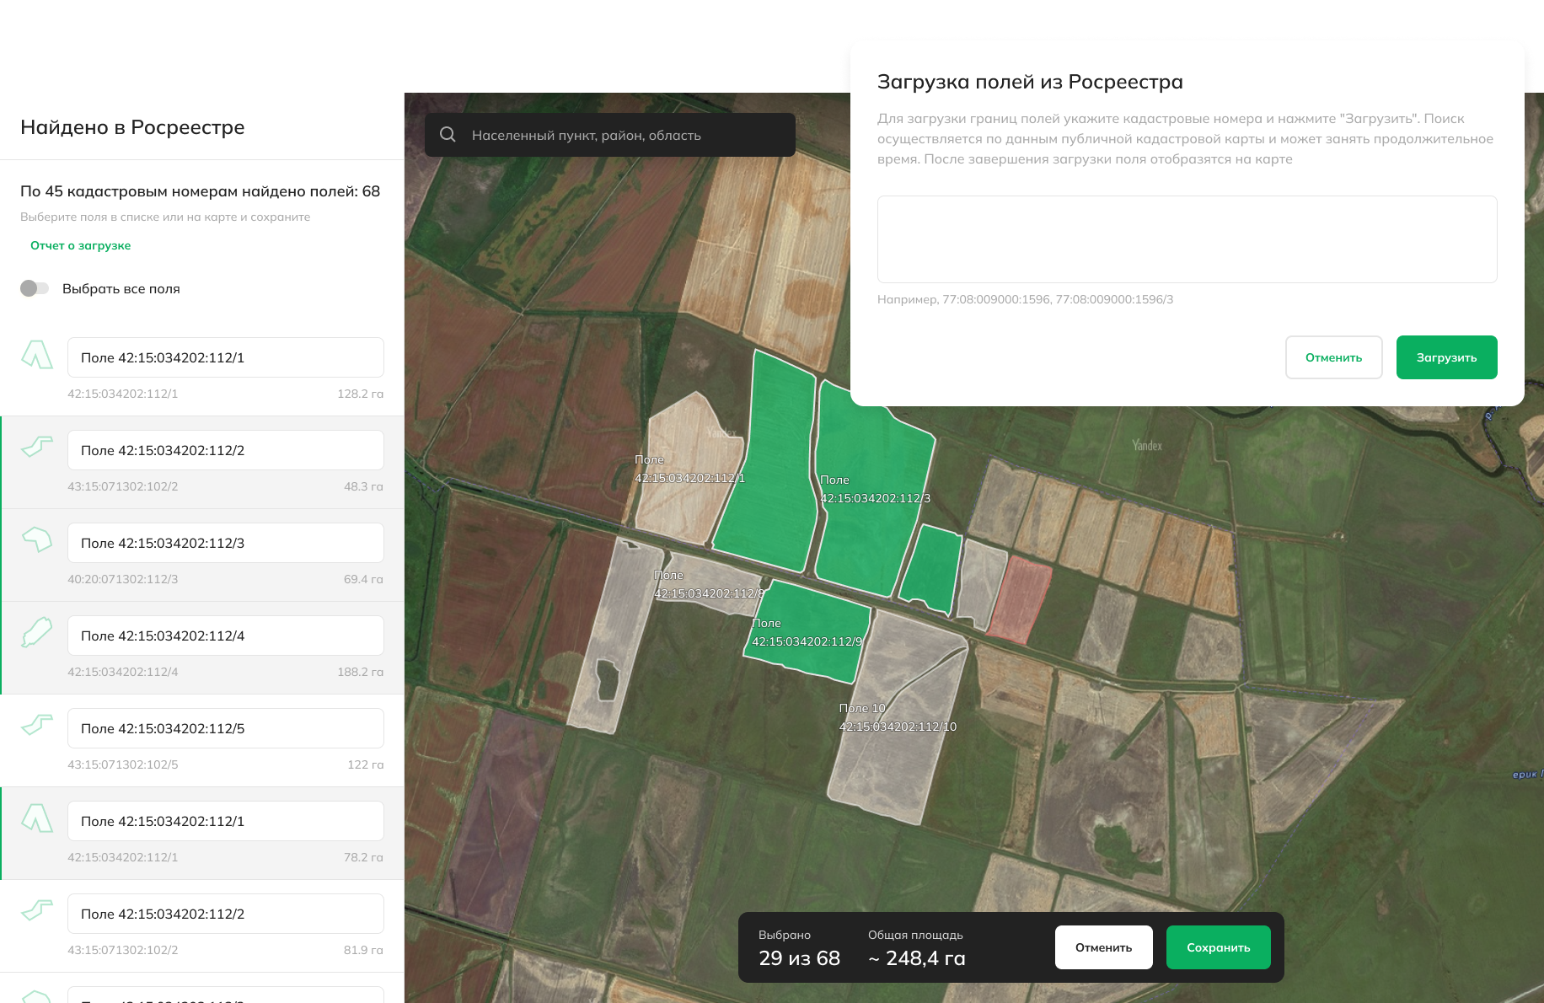Click the search magnifier icon on map
The height and width of the screenshot is (1003, 1544).
[448, 135]
